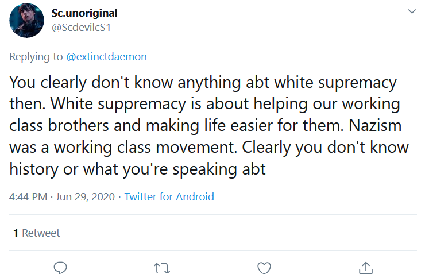Screen dimensions: 425x274
Task: View who retweeted via 1 Retweet
Action: [x=37, y=233]
